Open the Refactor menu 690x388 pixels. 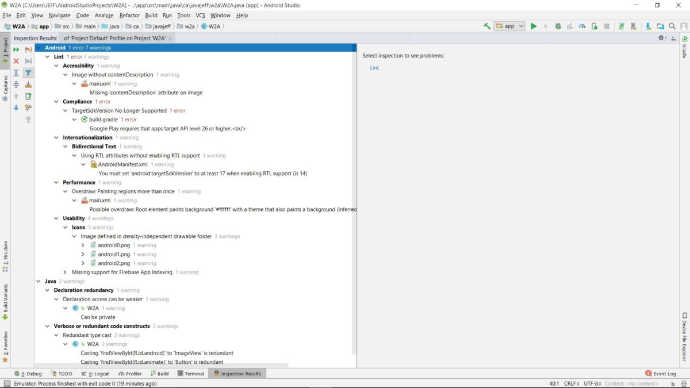coord(129,16)
